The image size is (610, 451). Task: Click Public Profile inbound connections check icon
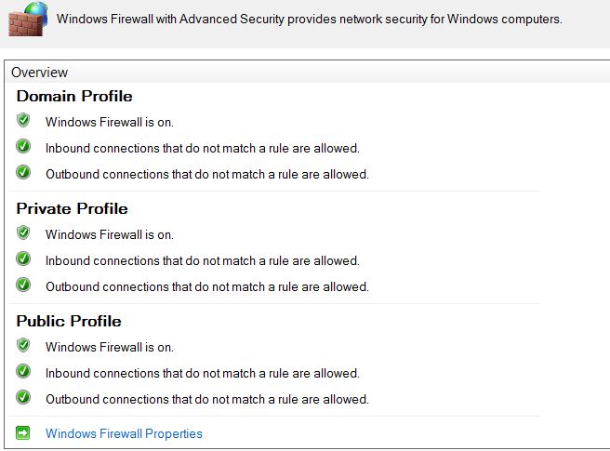[x=23, y=372]
